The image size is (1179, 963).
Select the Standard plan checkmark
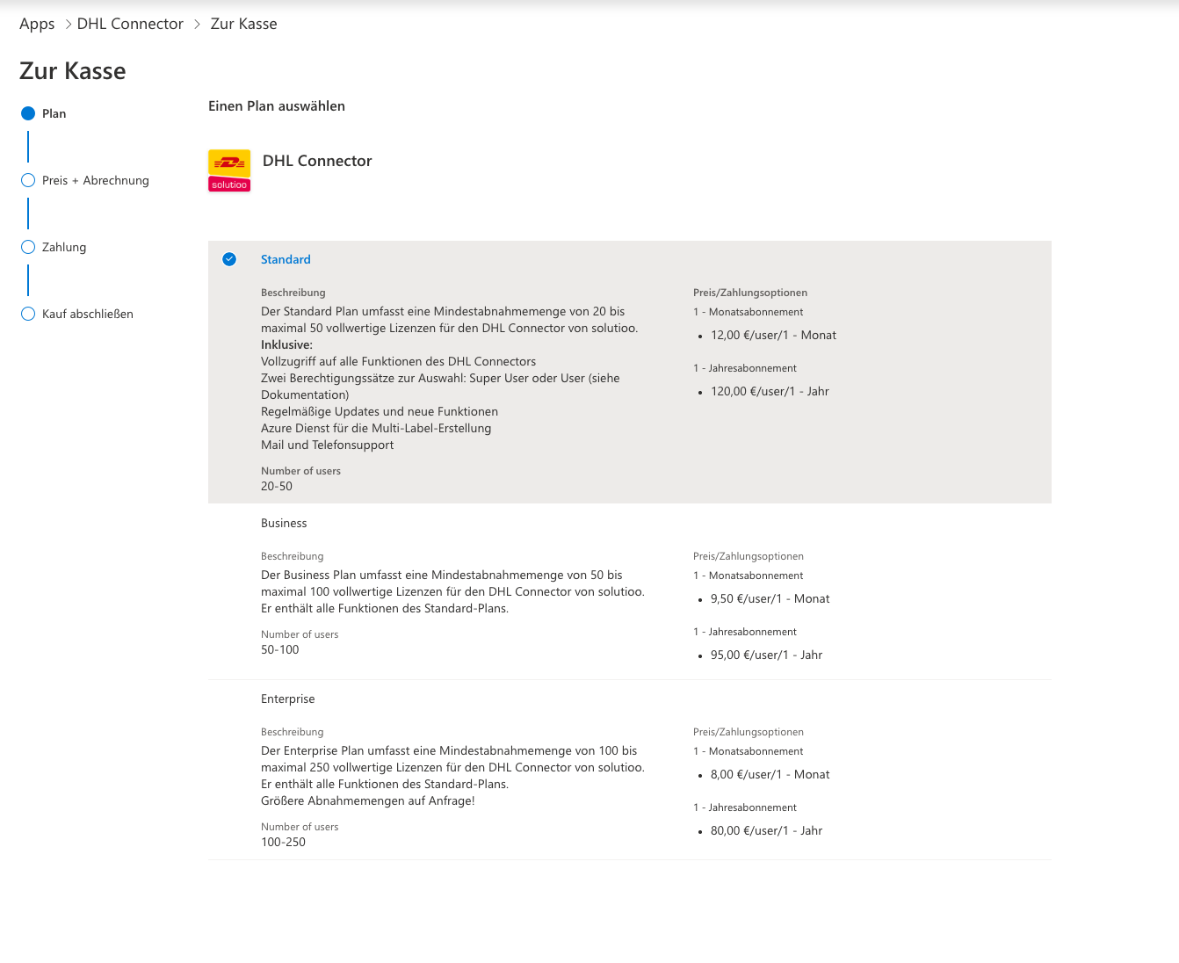click(x=229, y=259)
